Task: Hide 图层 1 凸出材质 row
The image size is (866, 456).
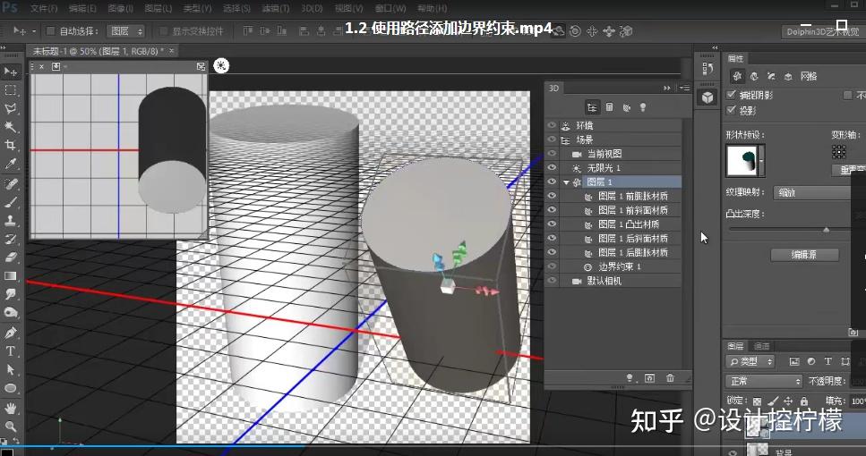Action: tap(551, 224)
